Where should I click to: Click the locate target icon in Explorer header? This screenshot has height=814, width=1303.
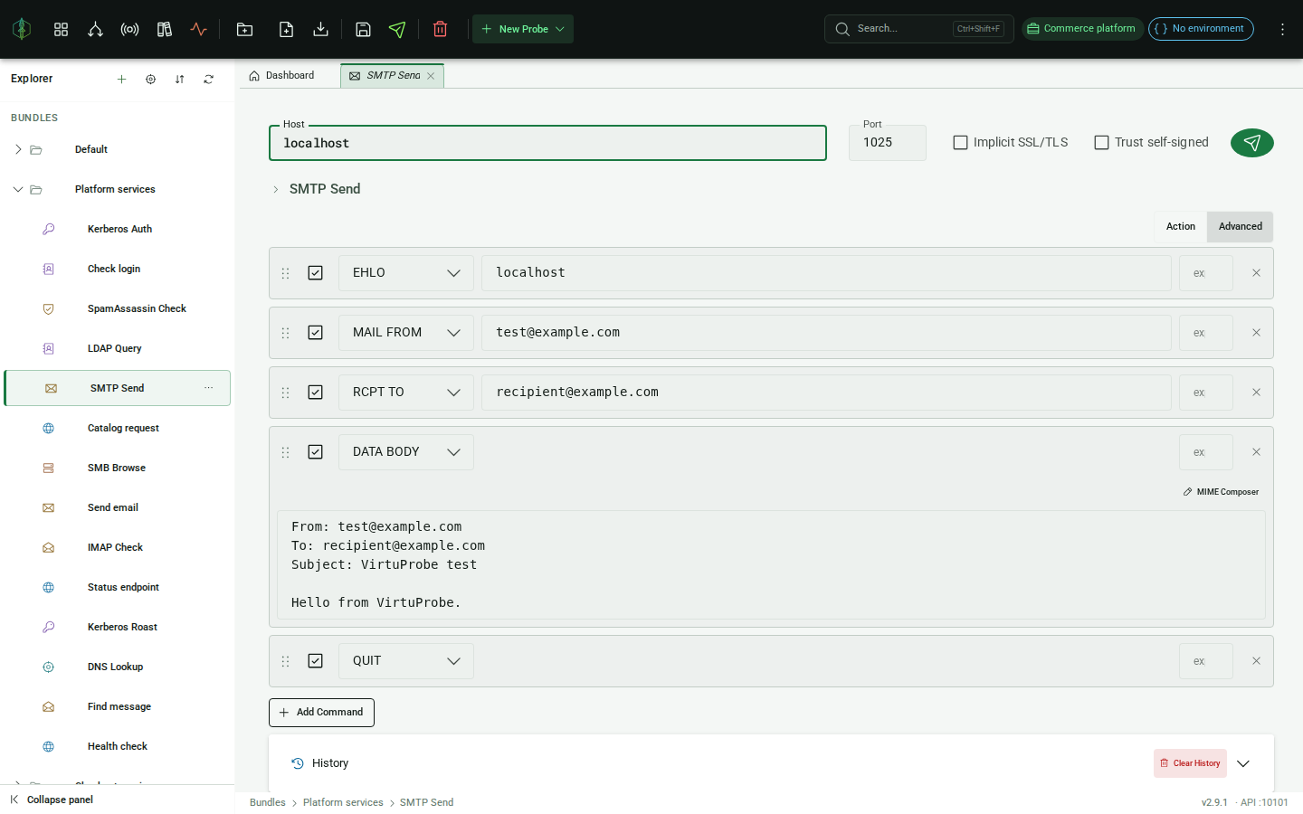click(x=150, y=79)
